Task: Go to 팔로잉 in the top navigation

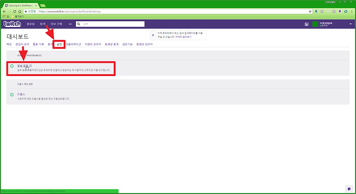Action: tap(31, 24)
